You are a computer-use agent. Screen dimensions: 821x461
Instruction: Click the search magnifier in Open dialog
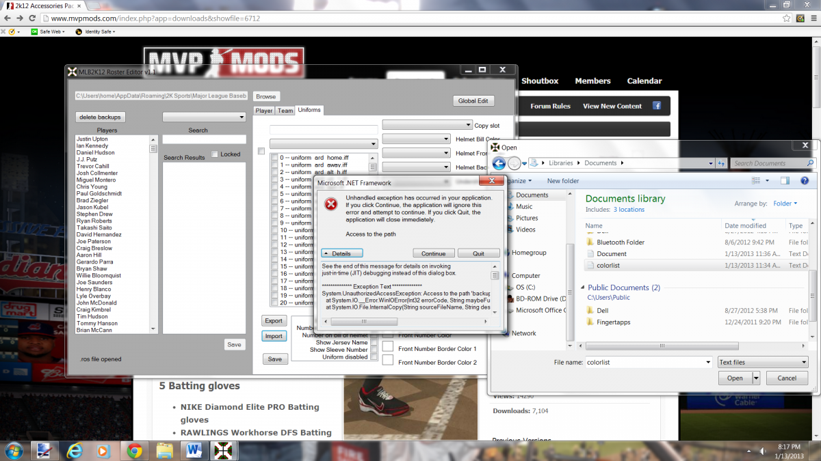point(811,163)
